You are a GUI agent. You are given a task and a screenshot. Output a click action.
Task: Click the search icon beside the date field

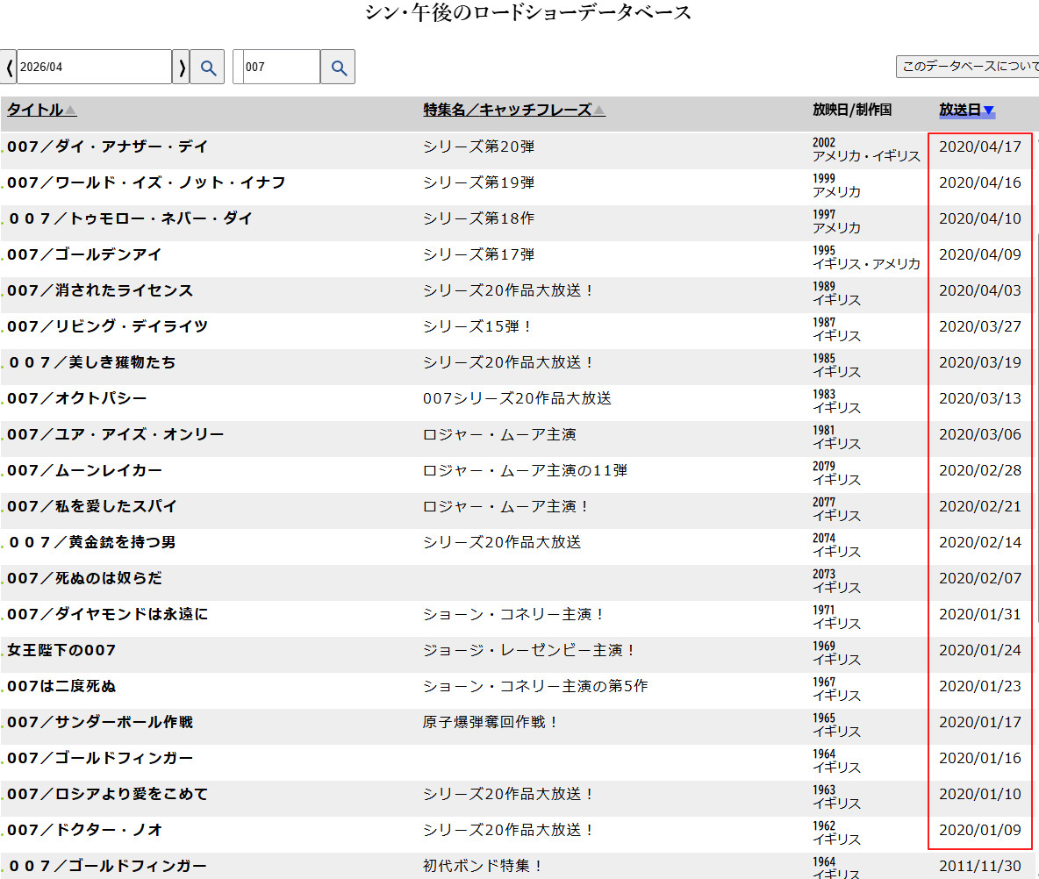pos(207,68)
